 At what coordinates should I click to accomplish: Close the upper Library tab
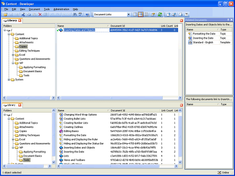20,21
